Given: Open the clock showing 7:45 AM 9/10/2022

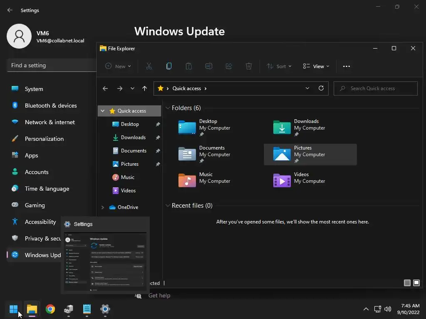Looking at the screenshot, I should coord(409,309).
